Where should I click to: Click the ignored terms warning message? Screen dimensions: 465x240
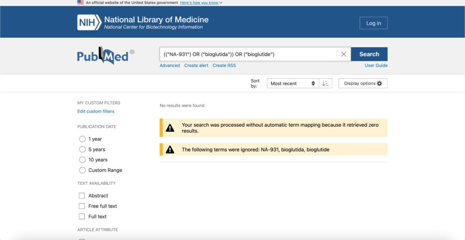pyautogui.click(x=256, y=150)
